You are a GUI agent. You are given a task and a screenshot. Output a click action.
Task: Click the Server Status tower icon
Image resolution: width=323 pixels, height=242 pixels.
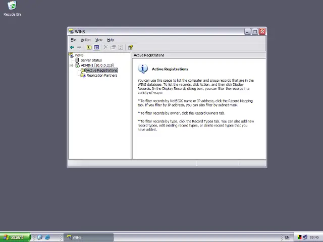tap(77, 60)
